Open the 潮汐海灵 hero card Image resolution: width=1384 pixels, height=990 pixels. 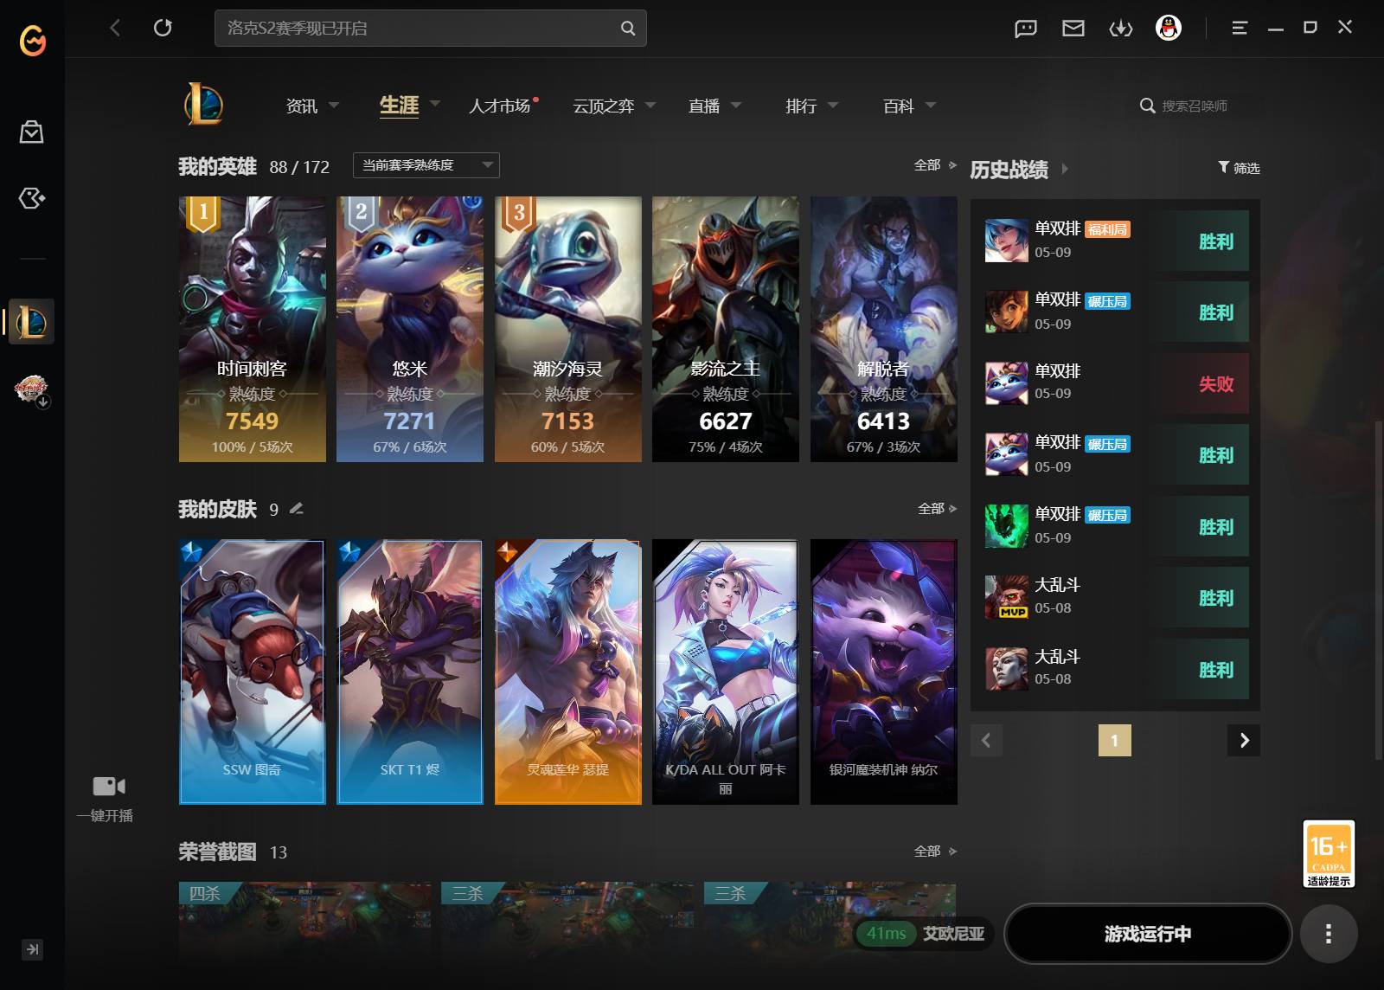(568, 329)
